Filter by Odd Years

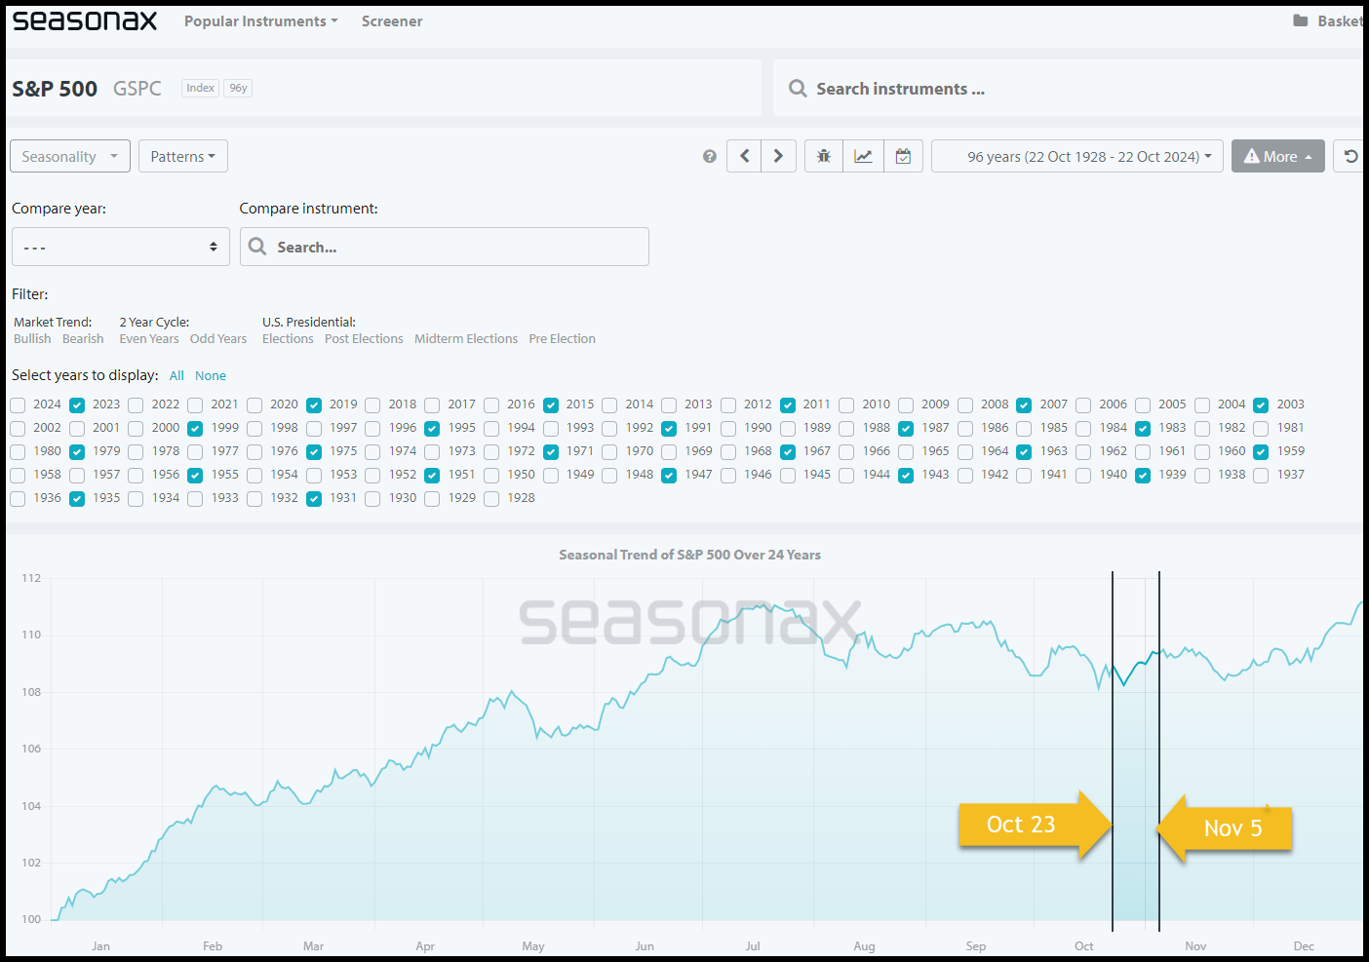click(x=218, y=339)
